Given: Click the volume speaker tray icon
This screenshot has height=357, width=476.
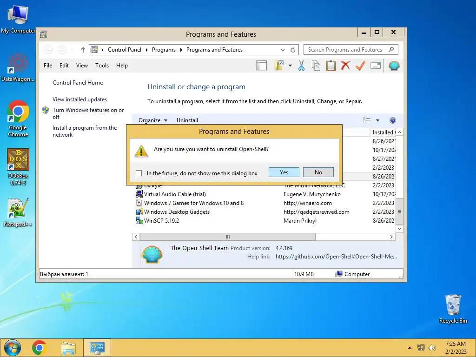Looking at the screenshot, I should coord(432,348).
